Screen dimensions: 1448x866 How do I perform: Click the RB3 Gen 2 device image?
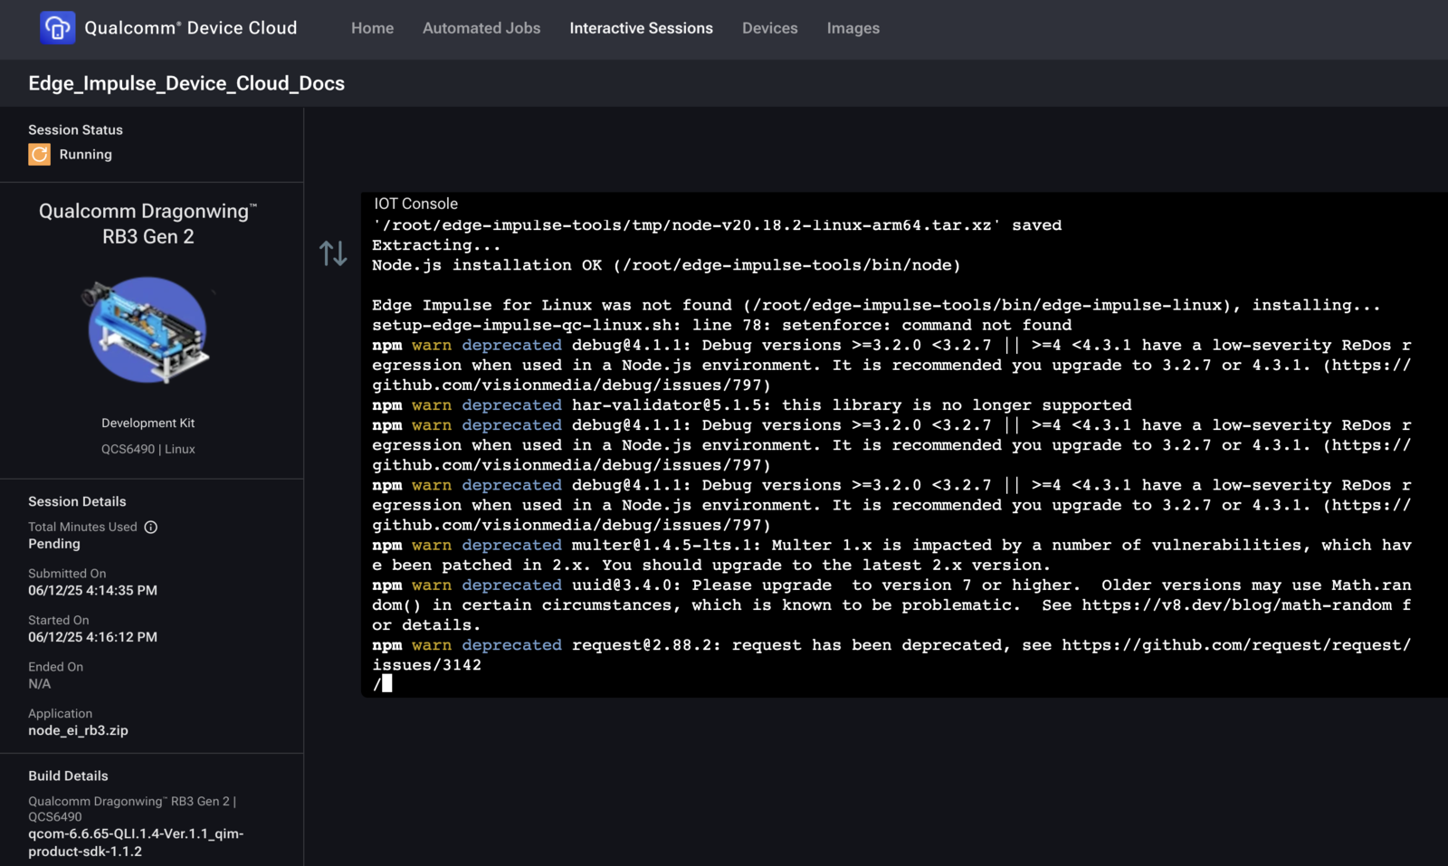click(x=148, y=331)
